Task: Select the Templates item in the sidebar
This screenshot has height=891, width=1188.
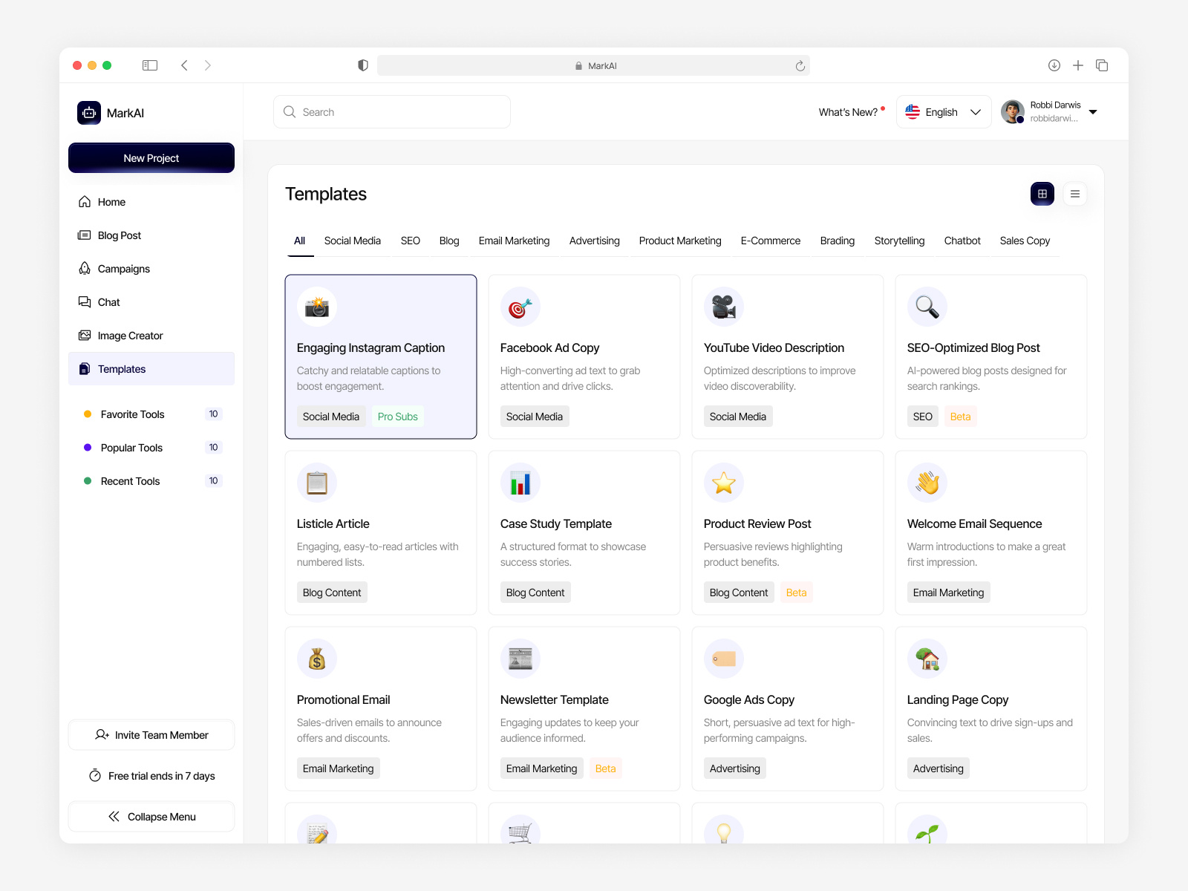Action: pos(121,368)
